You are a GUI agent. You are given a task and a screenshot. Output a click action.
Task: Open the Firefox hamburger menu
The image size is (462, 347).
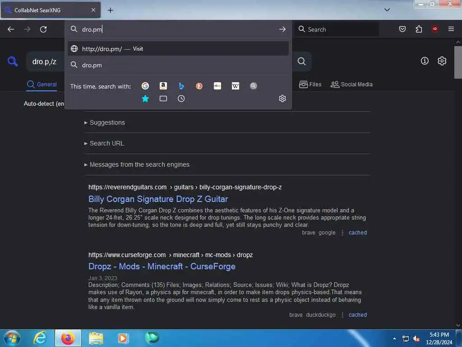tap(451, 29)
